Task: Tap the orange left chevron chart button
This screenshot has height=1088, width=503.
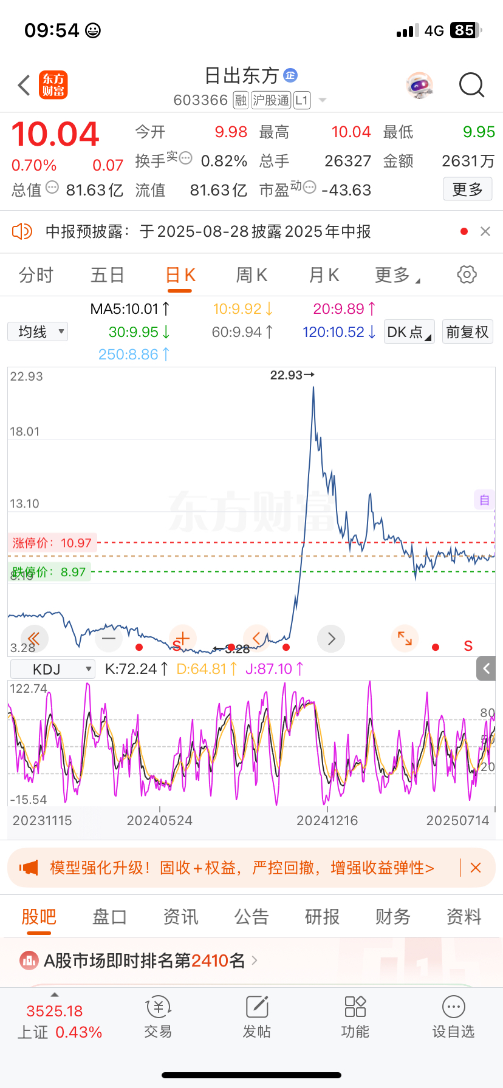Action: (x=256, y=638)
